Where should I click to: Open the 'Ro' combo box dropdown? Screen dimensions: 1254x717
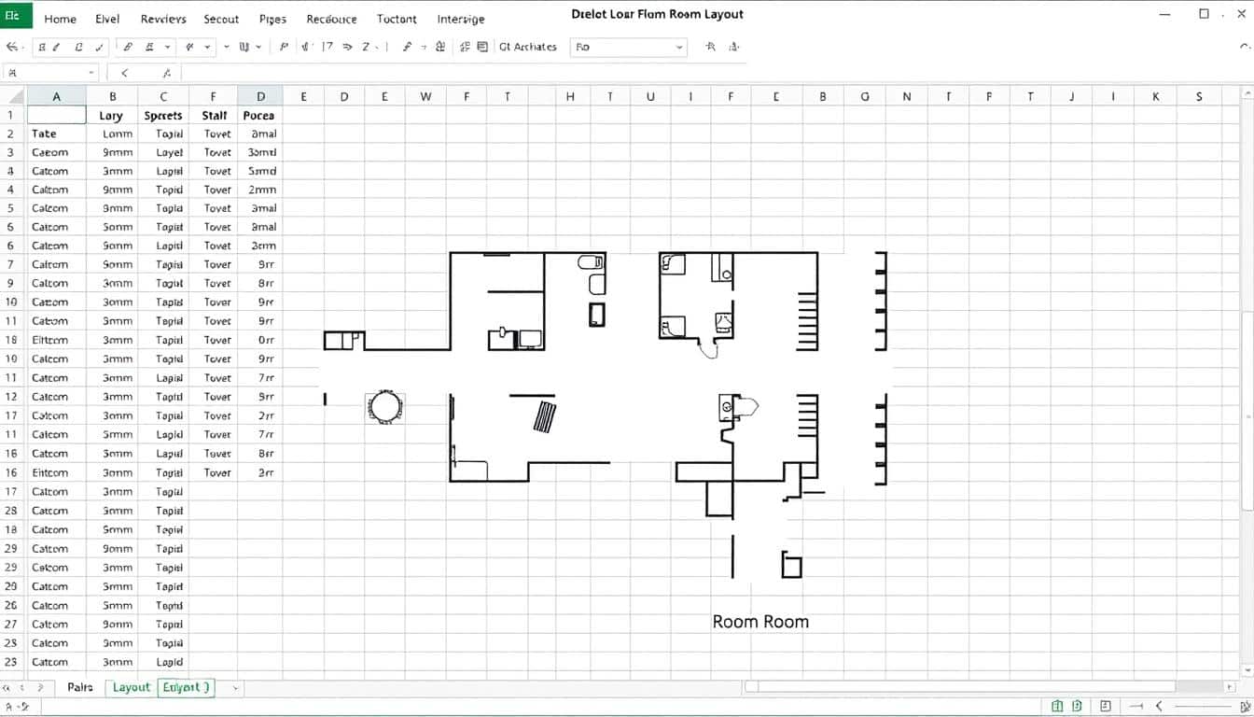678,47
